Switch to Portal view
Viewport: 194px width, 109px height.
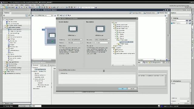[x=8, y=106]
